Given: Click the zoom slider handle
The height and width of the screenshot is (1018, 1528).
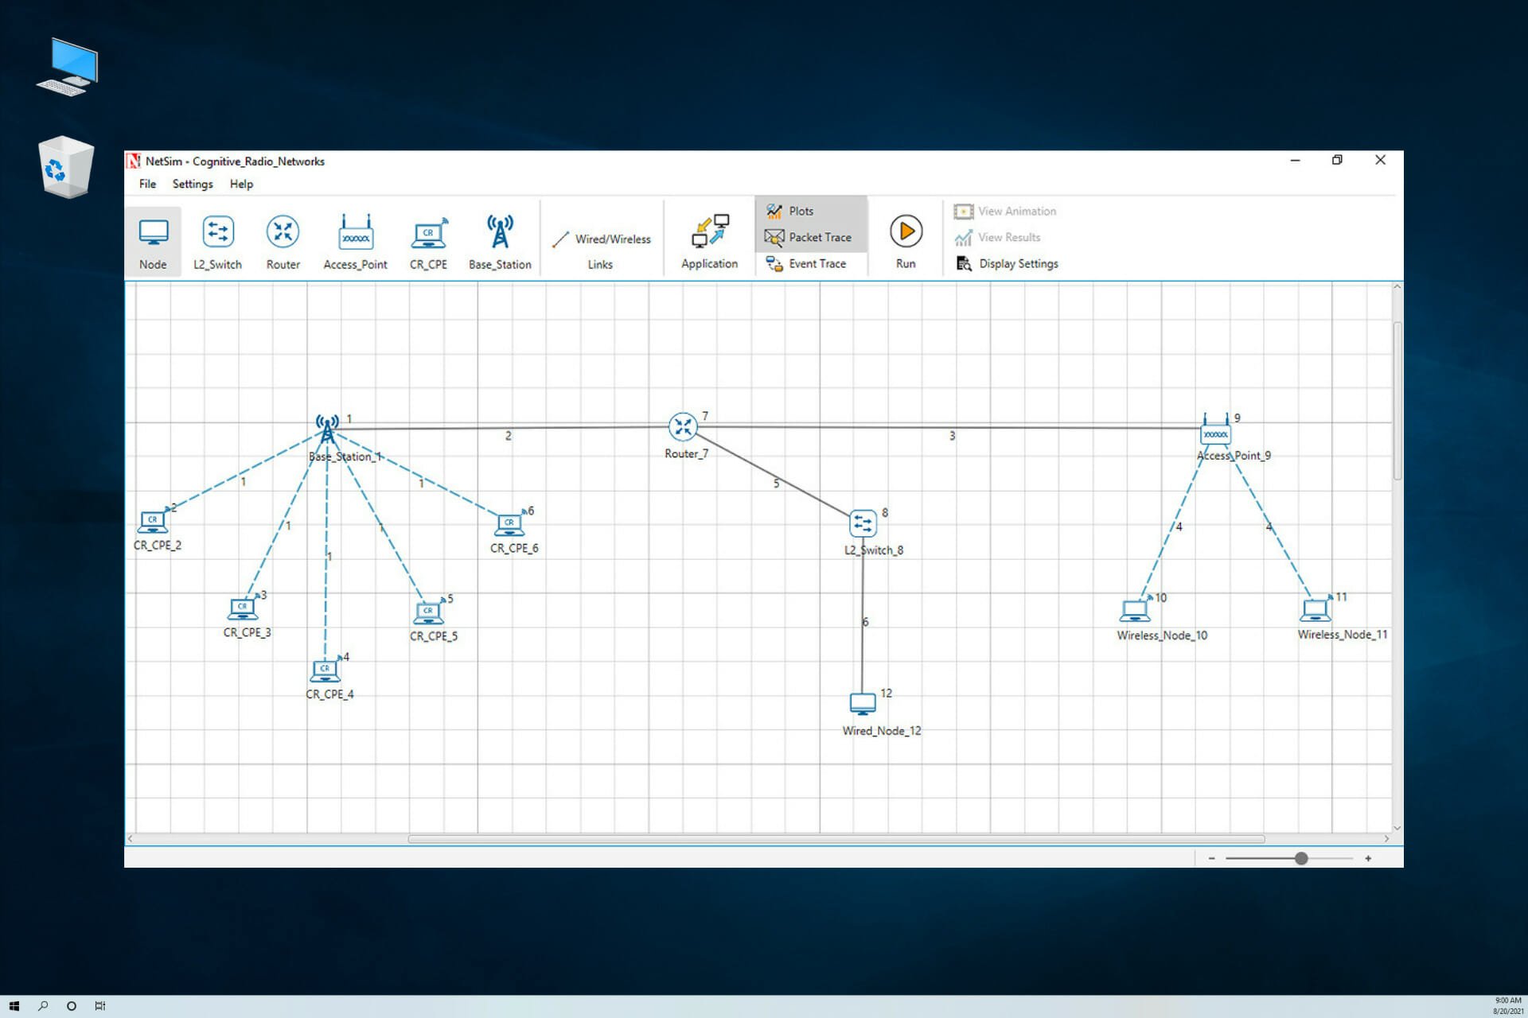Looking at the screenshot, I should tap(1301, 858).
